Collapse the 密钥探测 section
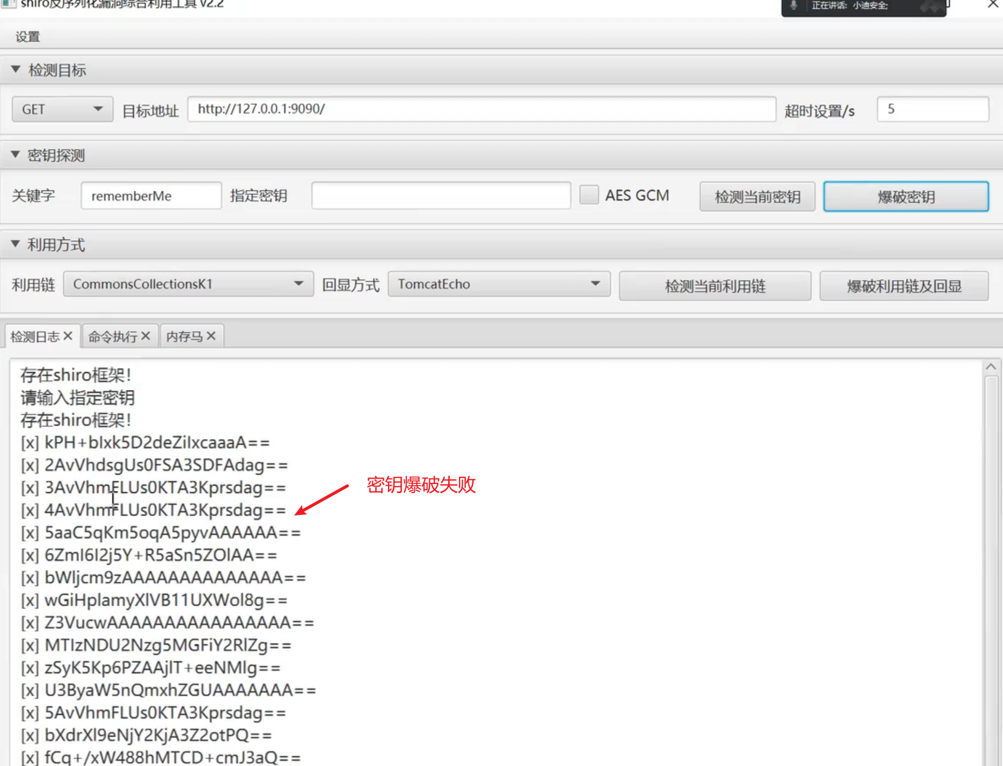The height and width of the screenshot is (766, 1003). click(16, 155)
